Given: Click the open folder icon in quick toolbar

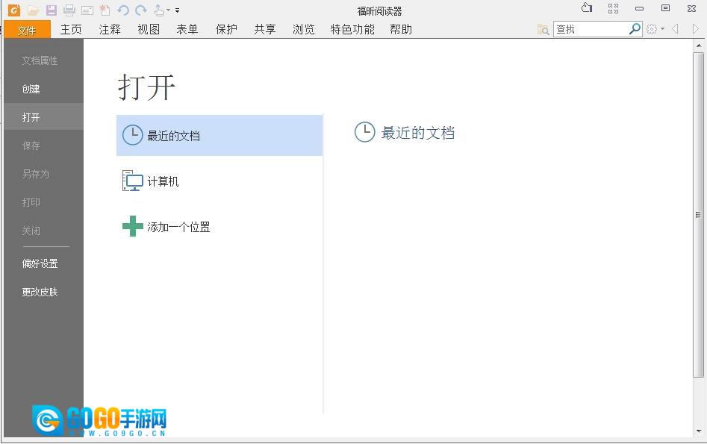Looking at the screenshot, I should pos(33,10).
